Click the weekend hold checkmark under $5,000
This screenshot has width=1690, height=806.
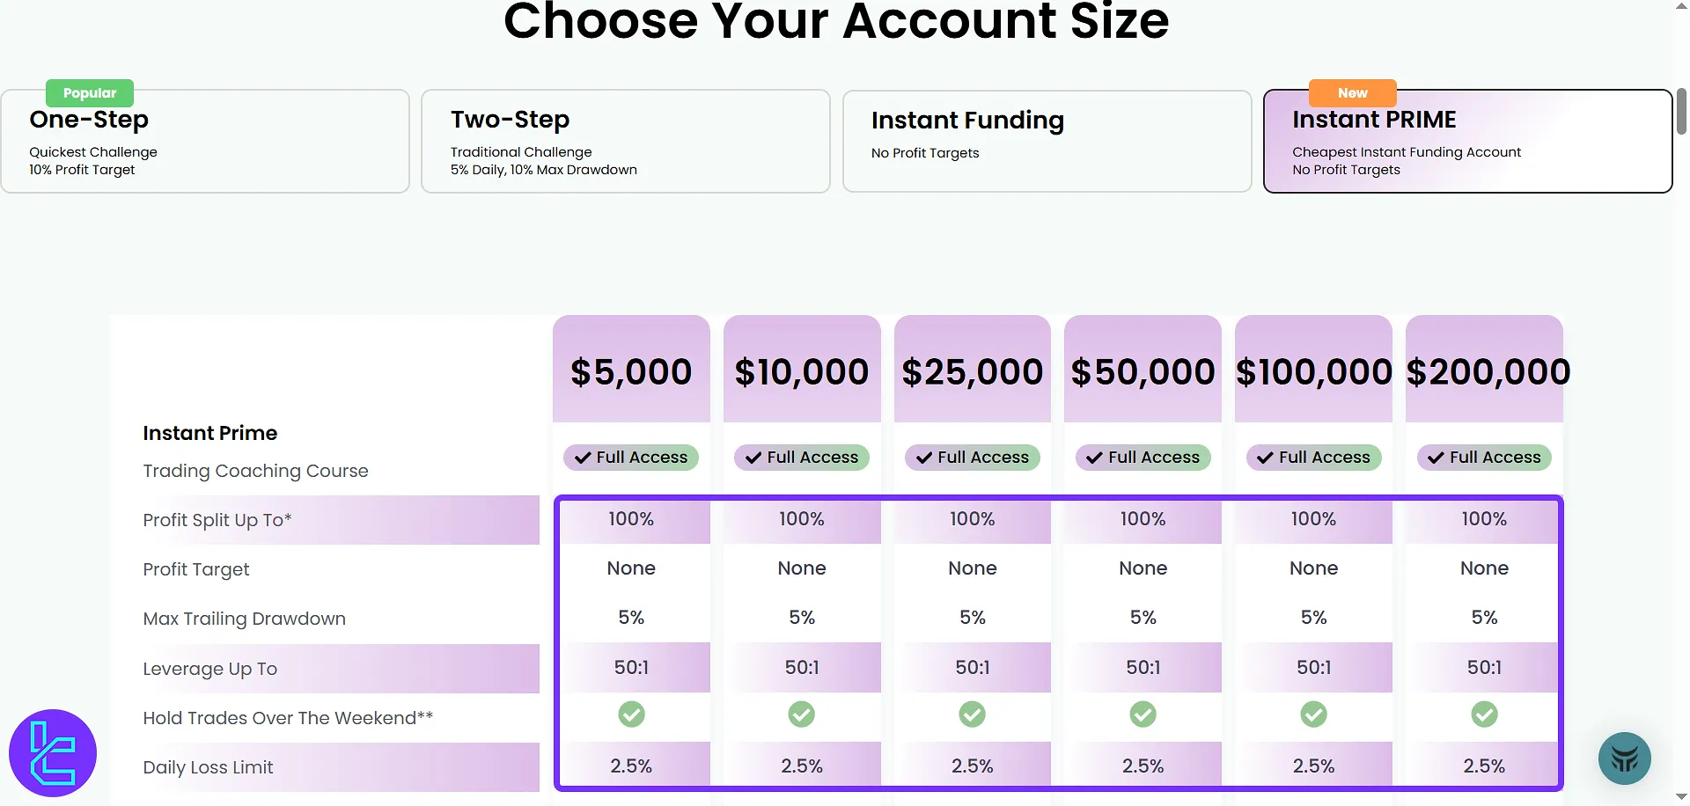[631, 714]
